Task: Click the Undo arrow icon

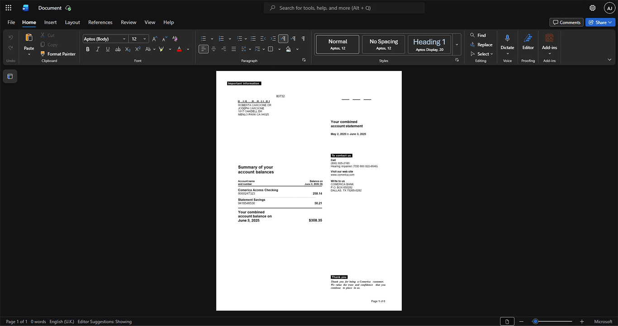Action: [x=11, y=38]
